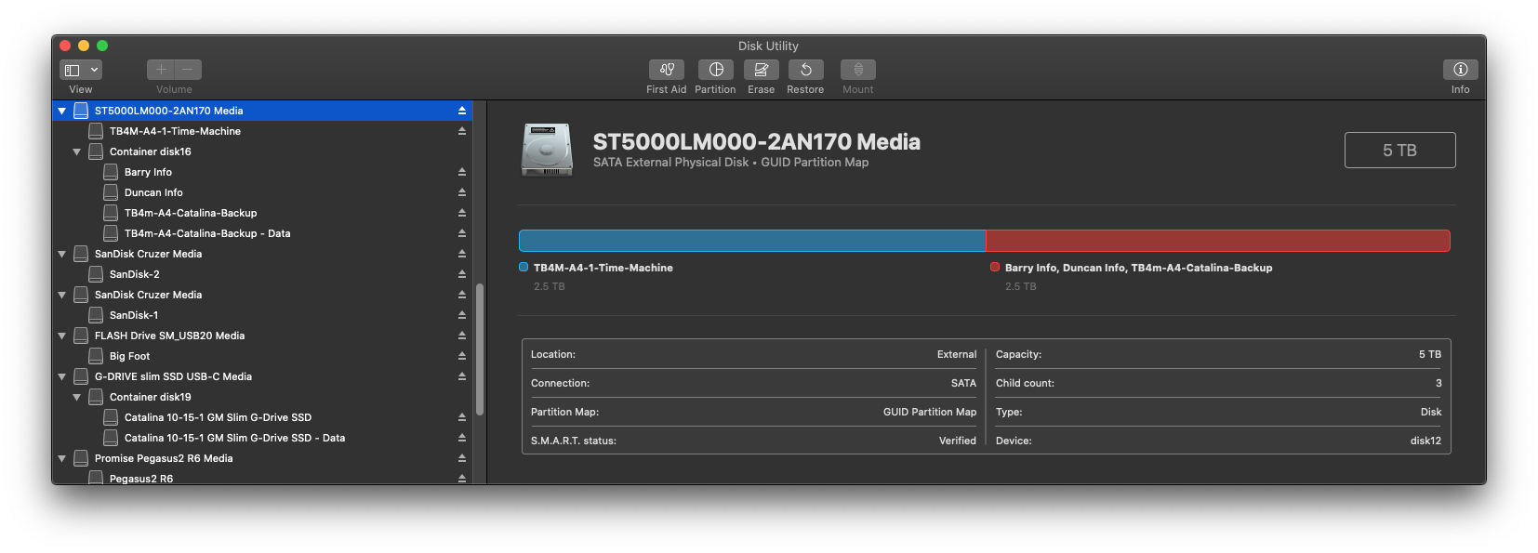
Task: Select the SanDisk-1 volume row
Action: tap(263, 315)
